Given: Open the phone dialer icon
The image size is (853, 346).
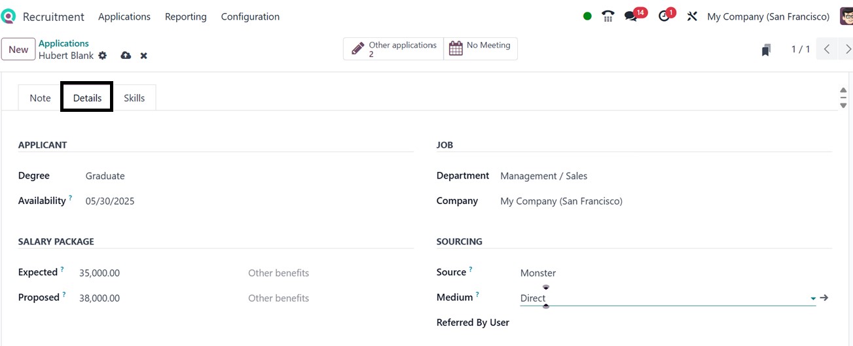Looking at the screenshot, I should point(608,16).
